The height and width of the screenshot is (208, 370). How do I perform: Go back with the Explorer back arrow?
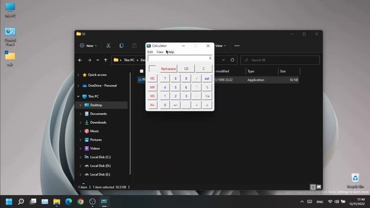pyautogui.click(x=80, y=60)
